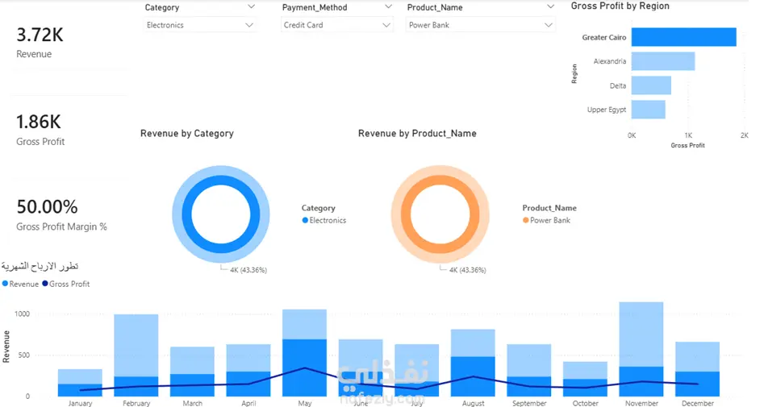
Task: Select the Upper Egypt gross profit bar
Action: [x=648, y=110]
